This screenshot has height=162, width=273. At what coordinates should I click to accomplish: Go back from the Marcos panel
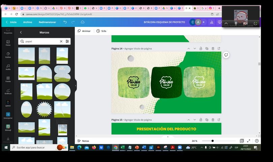point(21,32)
